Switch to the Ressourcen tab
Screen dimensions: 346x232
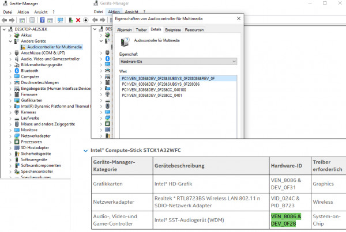[x=194, y=30]
